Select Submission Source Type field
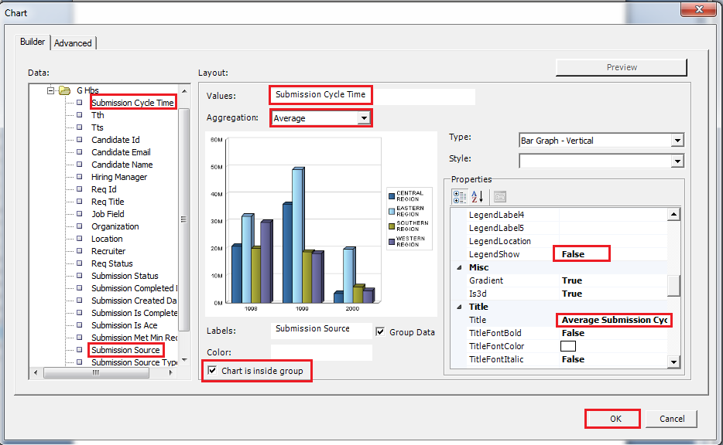This screenshot has width=723, height=445. pos(134,362)
